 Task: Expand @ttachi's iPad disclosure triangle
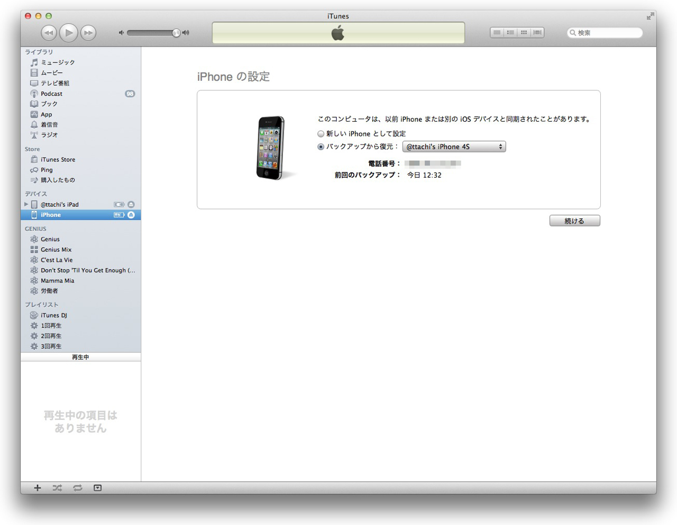point(26,205)
